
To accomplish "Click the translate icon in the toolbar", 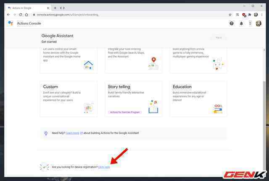I will 237,15.
